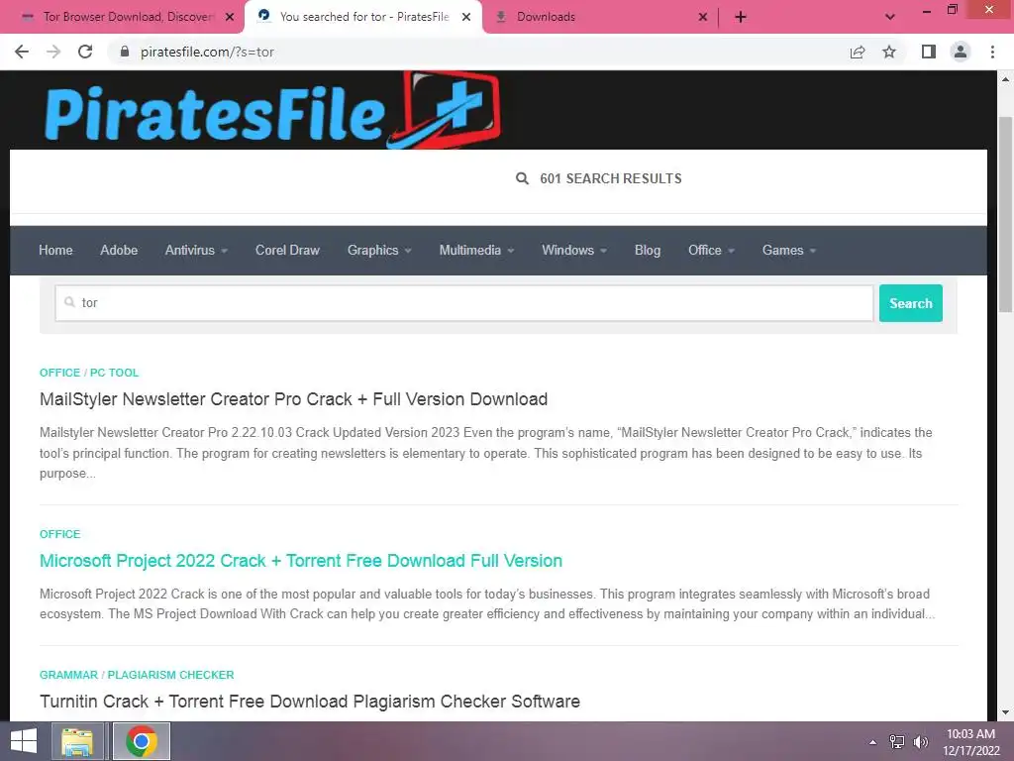
Task: Close the PiratesFile search tab
Action: tap(466, 17)
